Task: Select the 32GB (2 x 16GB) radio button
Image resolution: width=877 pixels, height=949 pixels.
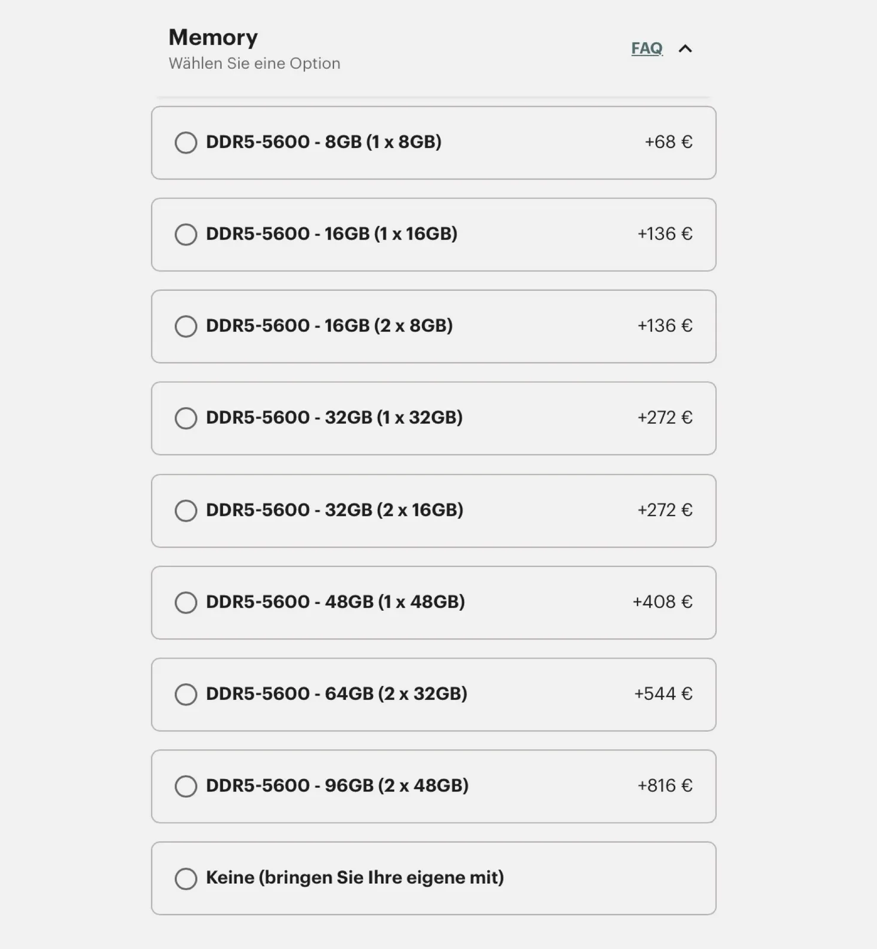Action: 186,510
